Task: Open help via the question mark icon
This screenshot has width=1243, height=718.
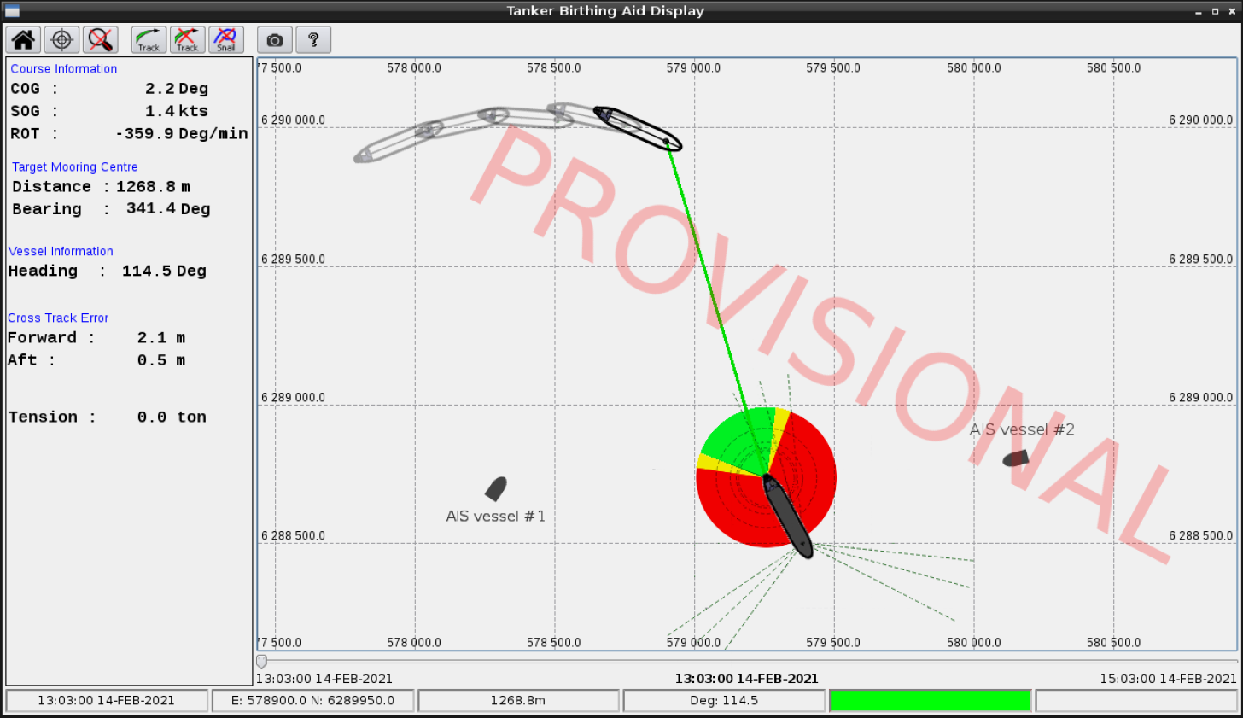Action: 313,39
